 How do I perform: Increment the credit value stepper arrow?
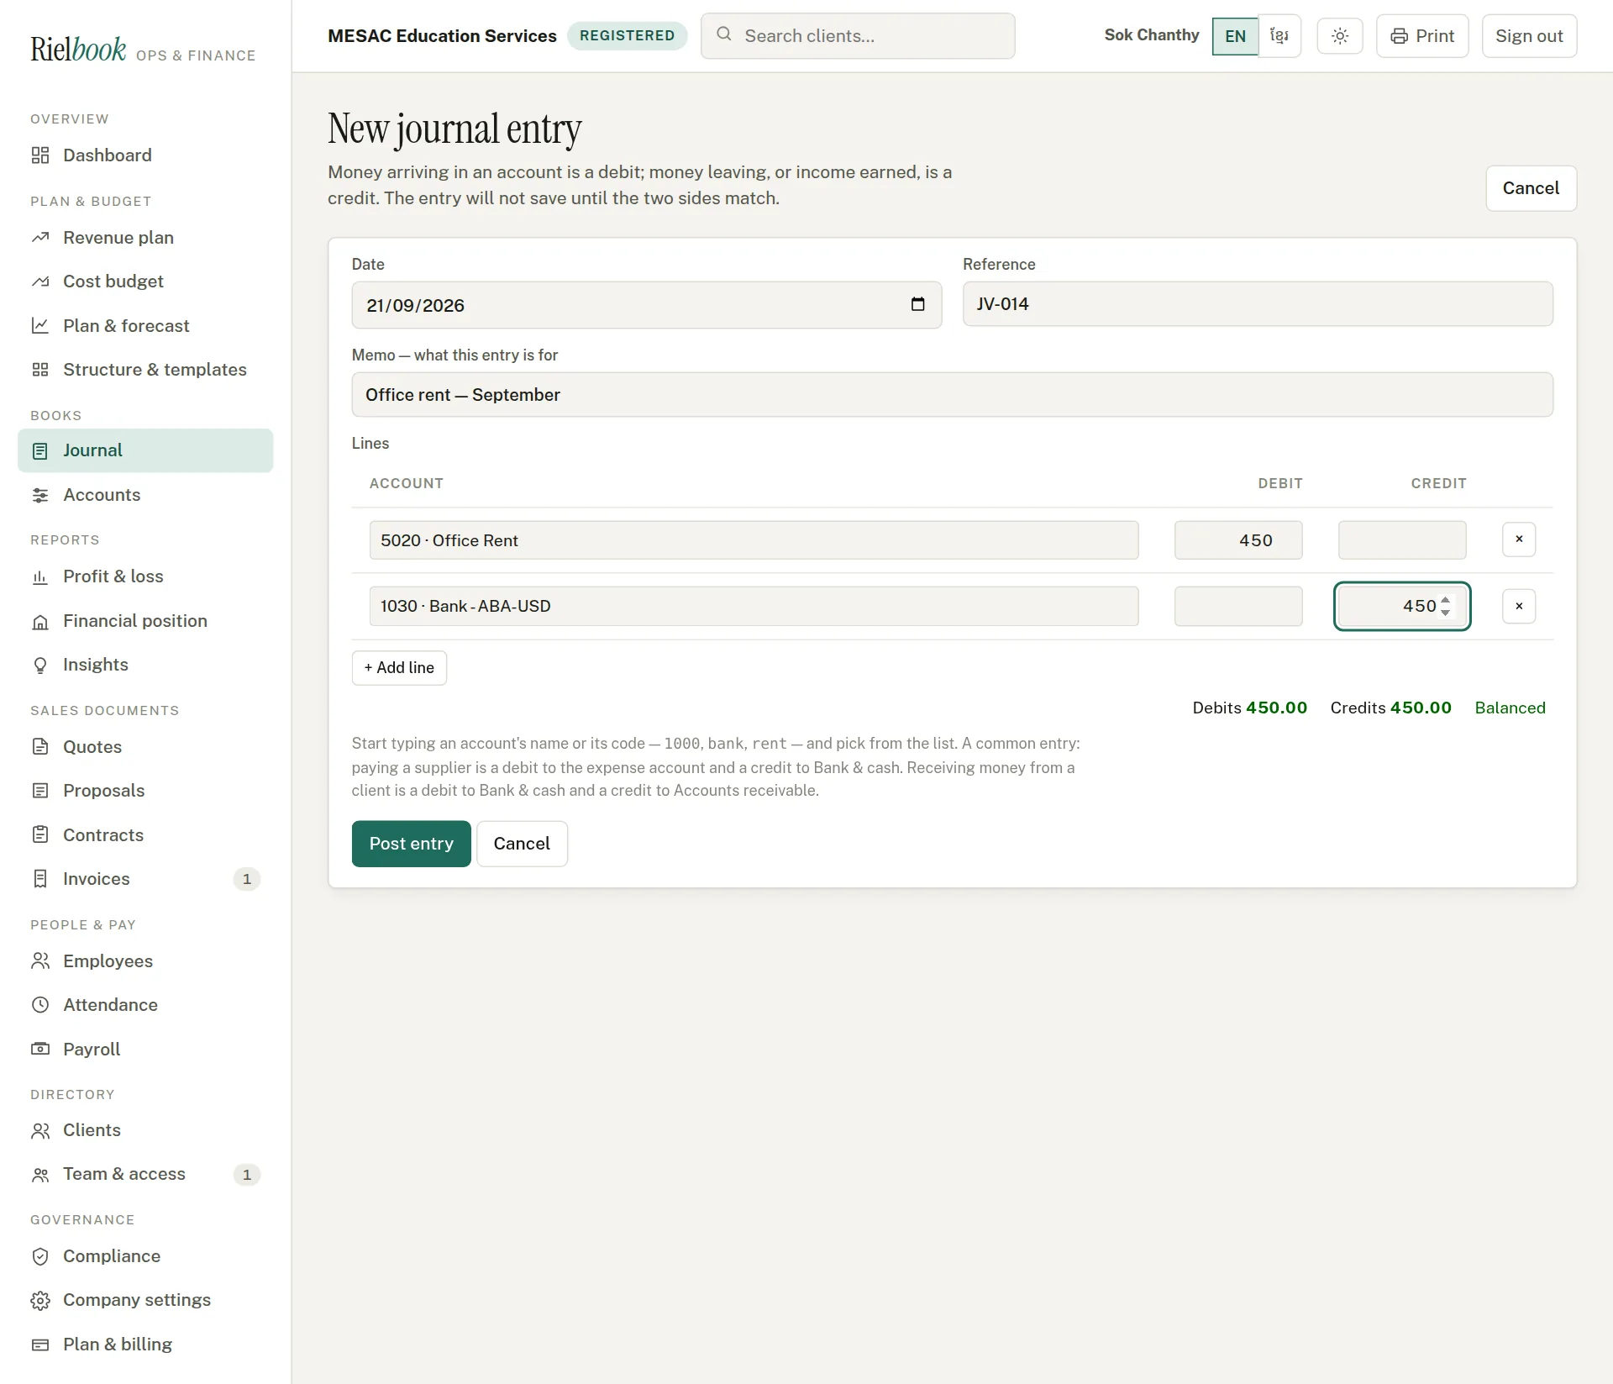tap(1445, 600)
